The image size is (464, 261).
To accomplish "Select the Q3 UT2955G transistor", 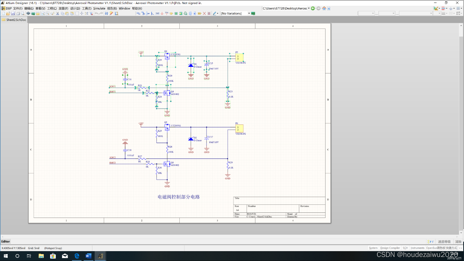I will coord(167,56).
